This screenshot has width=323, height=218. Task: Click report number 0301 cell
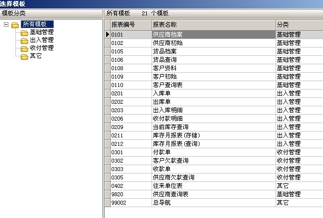(131, 152)
